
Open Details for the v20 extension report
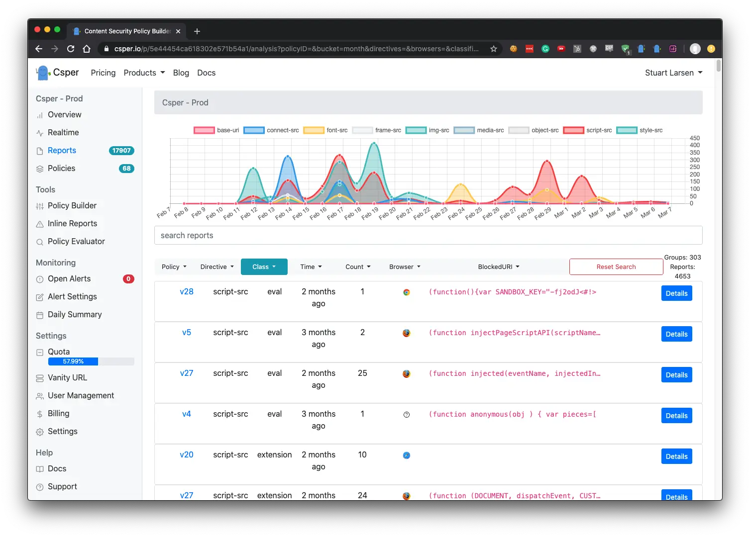(x=677, y=456)
